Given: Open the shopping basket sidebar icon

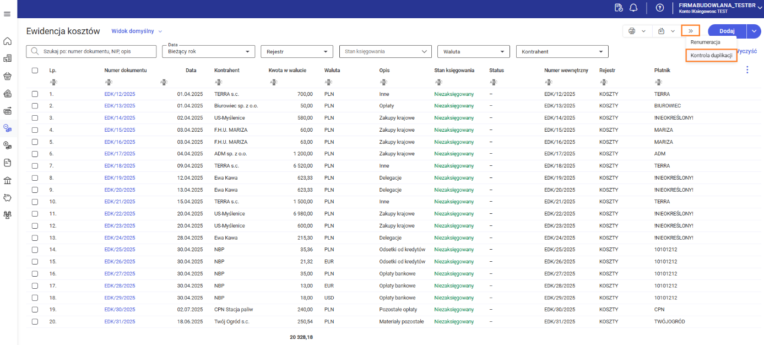Looking at the screenshot, I should (8, 76).
